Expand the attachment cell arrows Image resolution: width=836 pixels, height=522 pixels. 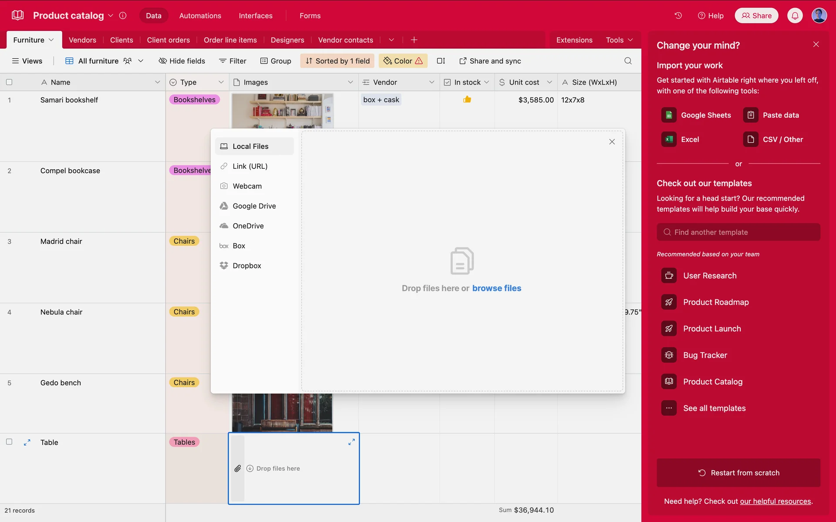pyautogui.click(x=351, y=442)
